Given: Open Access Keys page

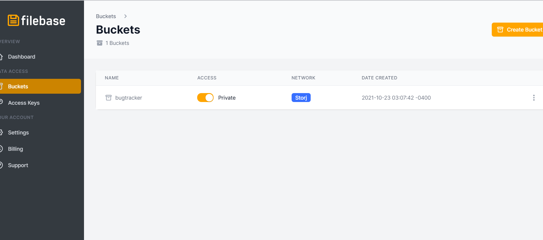Looking at the screenshot, I should point(24,103).
